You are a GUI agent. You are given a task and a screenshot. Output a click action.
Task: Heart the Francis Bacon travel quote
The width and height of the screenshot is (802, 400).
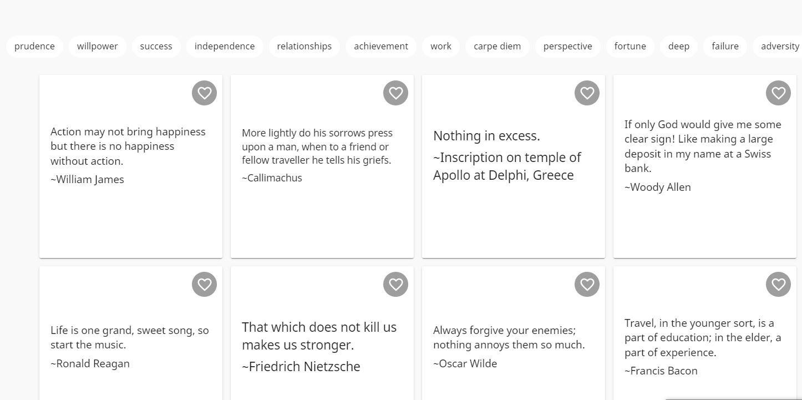(778, 284)
